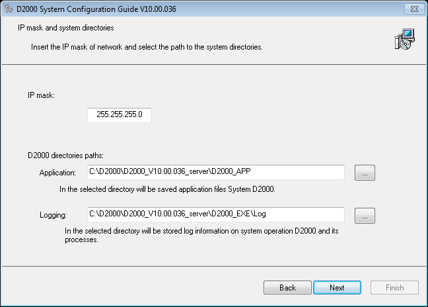The height and width of the screenshot is (307, 428).
Task: Click the greyed-out Finish button
Action: coord(394,288)
